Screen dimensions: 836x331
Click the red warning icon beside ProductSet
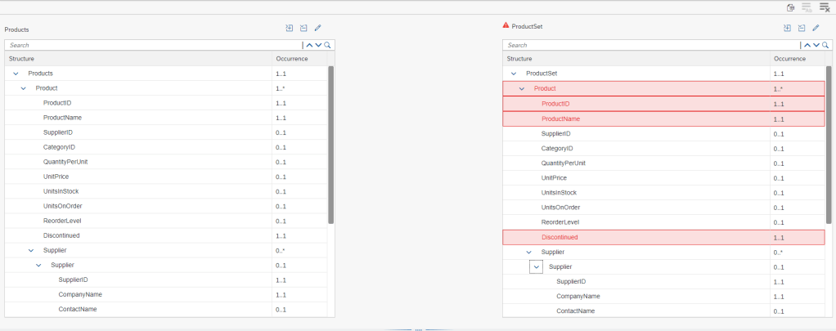(x=506, y=25)
